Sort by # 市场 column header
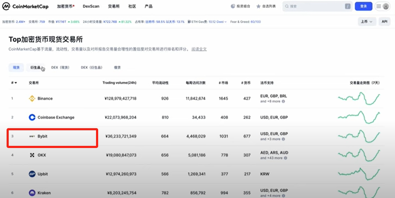This screenshot has height=198, width=395. click(223, 83)
